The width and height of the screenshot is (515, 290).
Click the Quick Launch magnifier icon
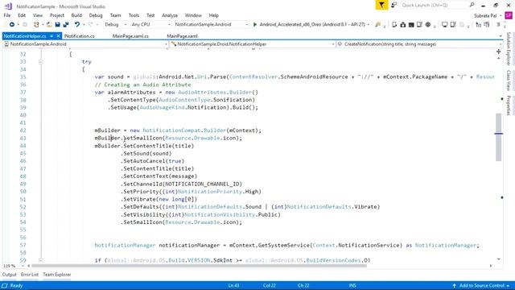[x=472, y=5]
